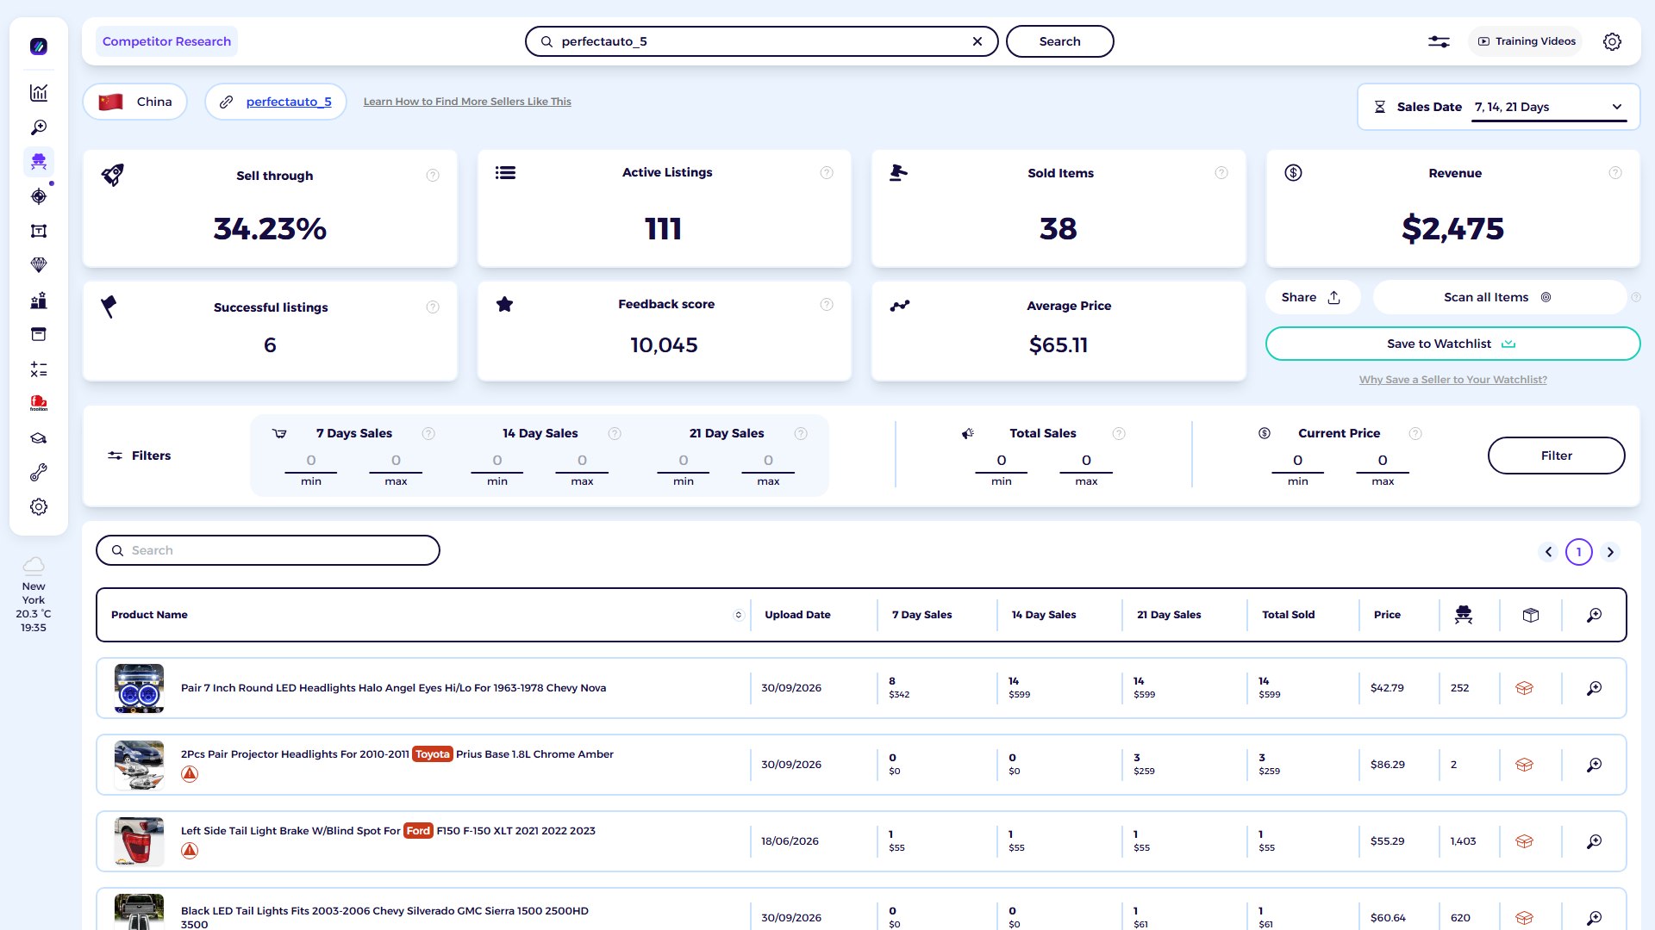Open the perfectauto_5 seller link
This screenshot has height=930, width=1655.
point(289,102)
